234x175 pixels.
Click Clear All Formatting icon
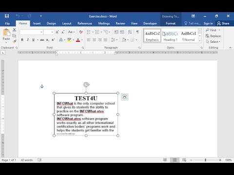click(81, 32)
